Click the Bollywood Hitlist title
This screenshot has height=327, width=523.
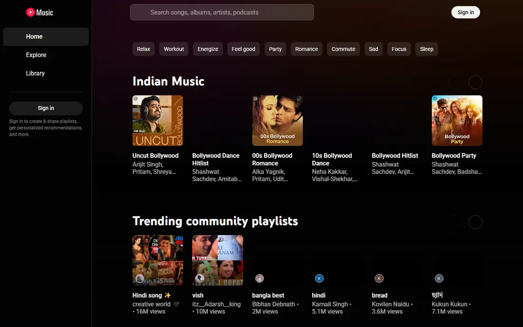pyautogui.click(x=395, y=156)
